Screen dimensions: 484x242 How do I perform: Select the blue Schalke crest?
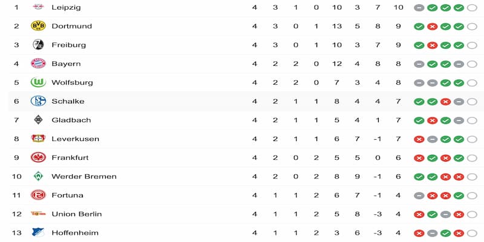38,101
